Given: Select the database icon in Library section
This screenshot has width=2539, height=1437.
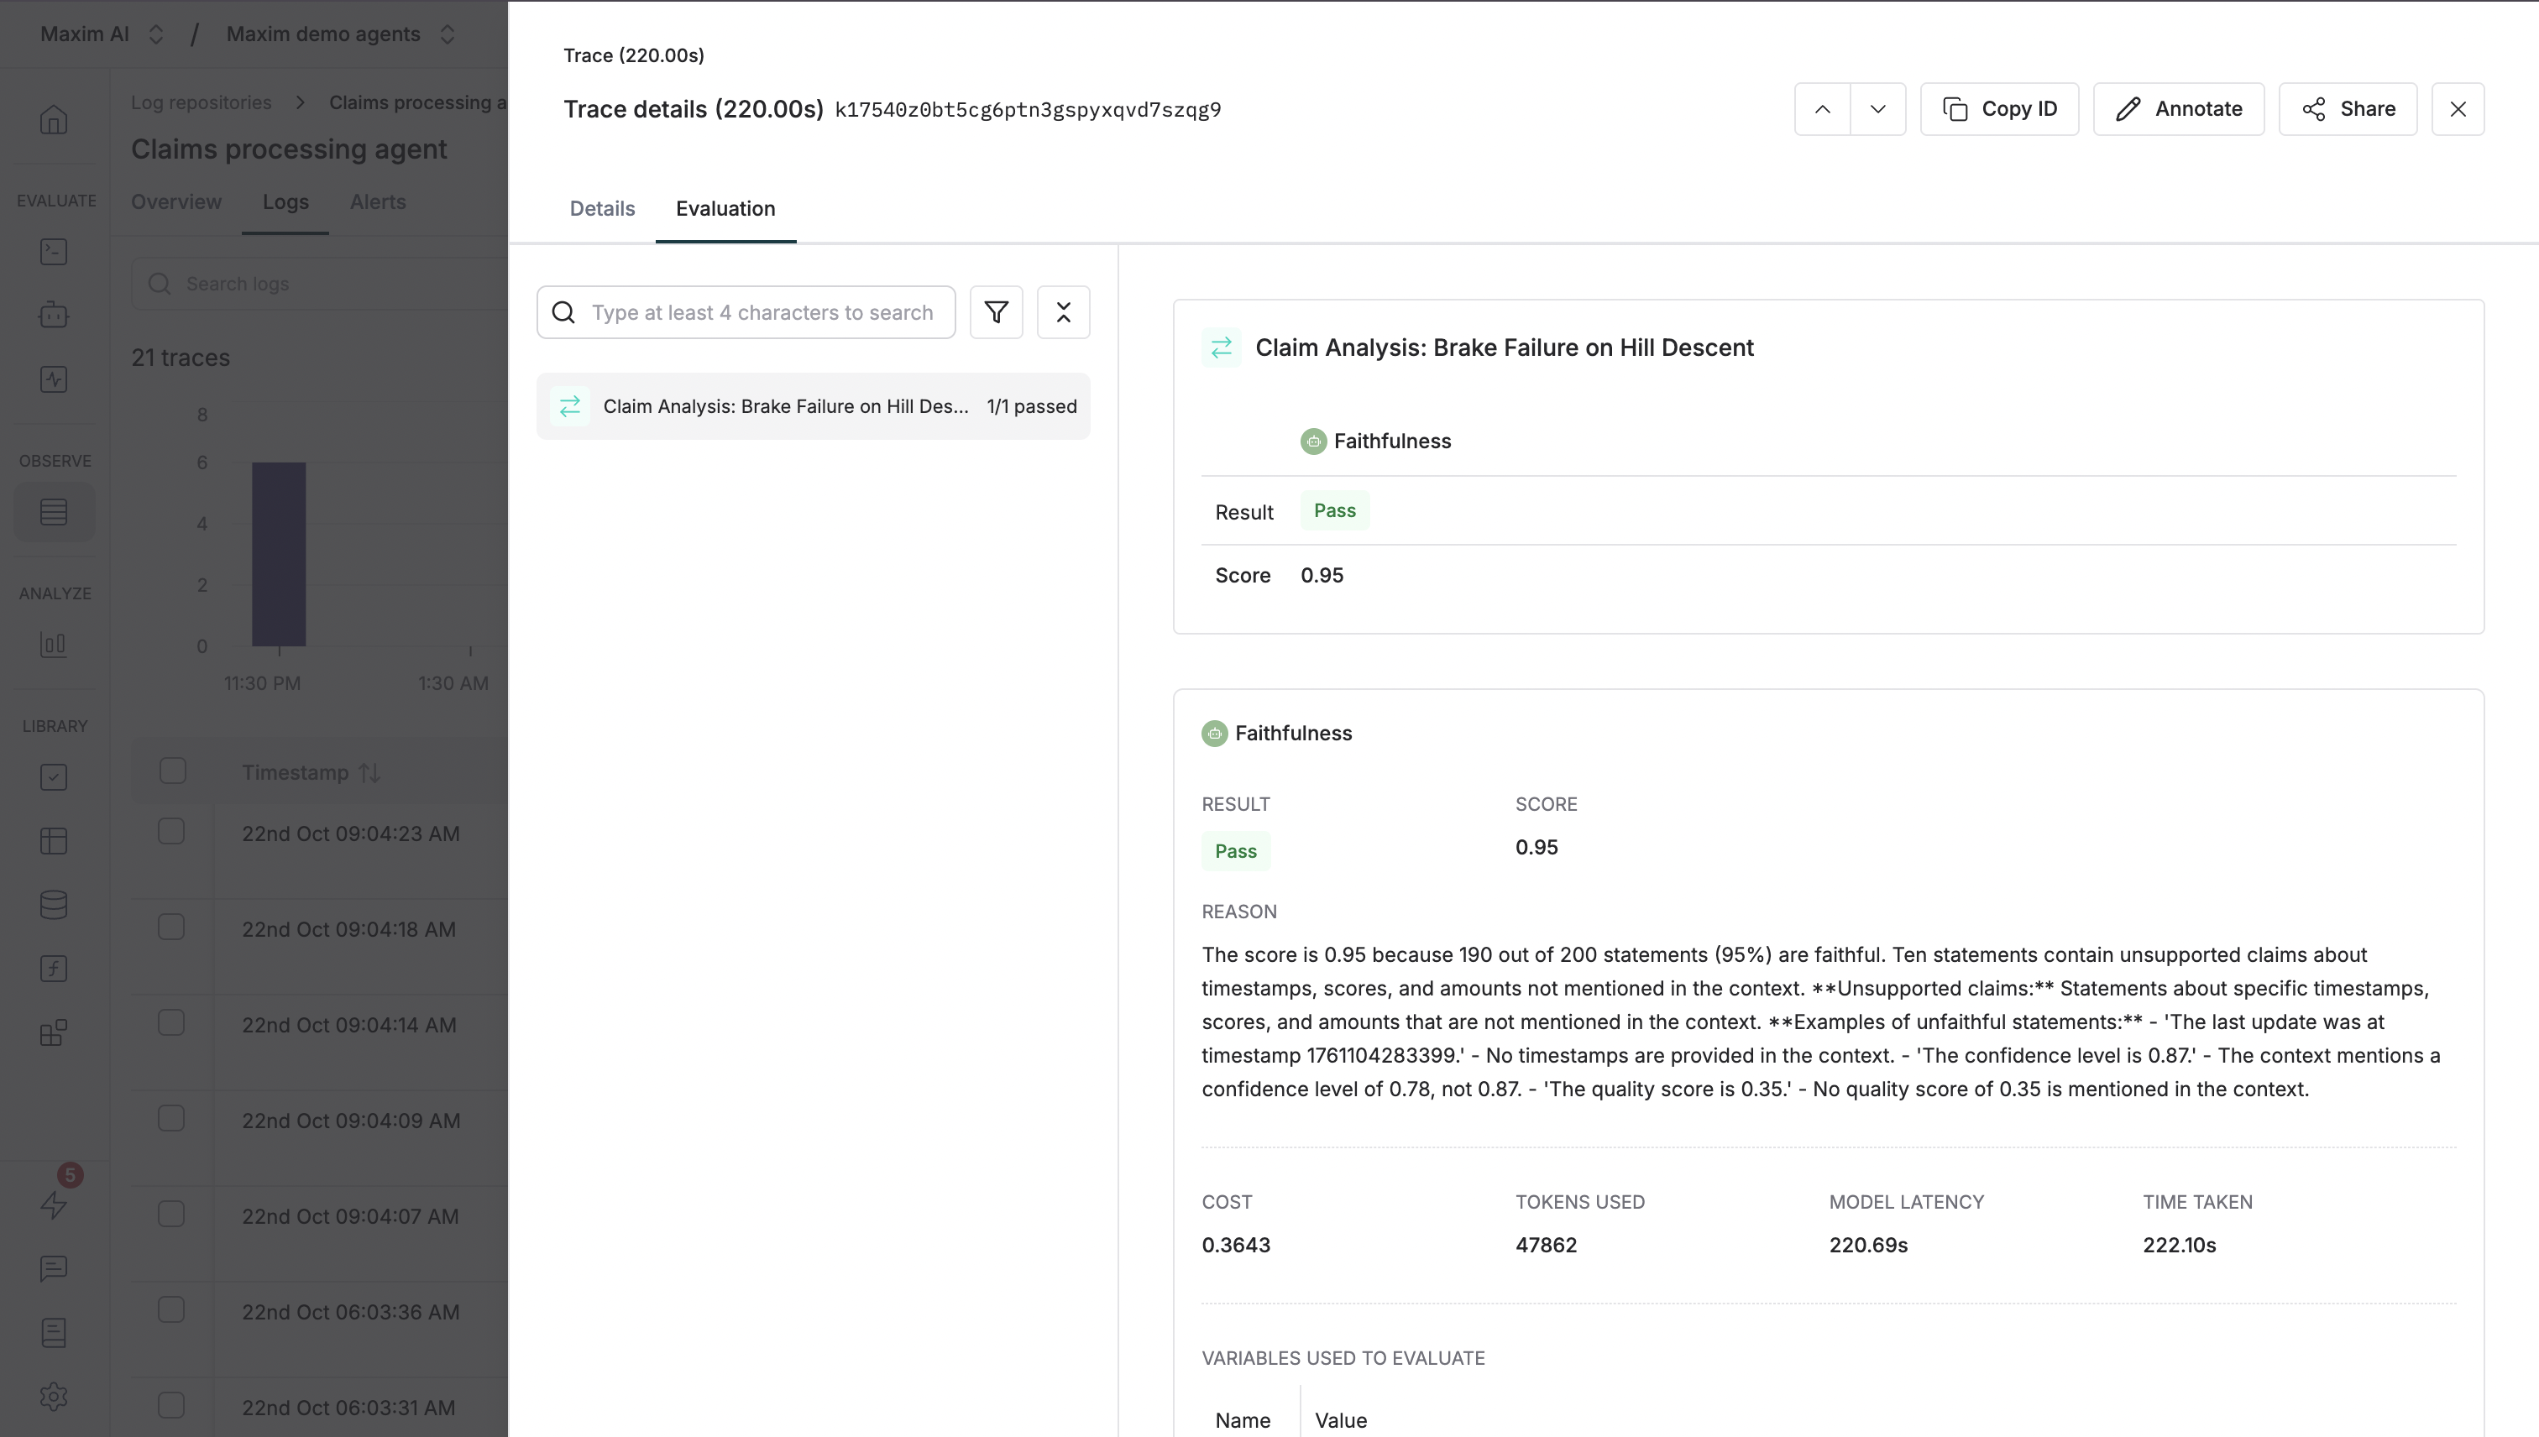Looking at the screenshot, I should click(55, 904).
